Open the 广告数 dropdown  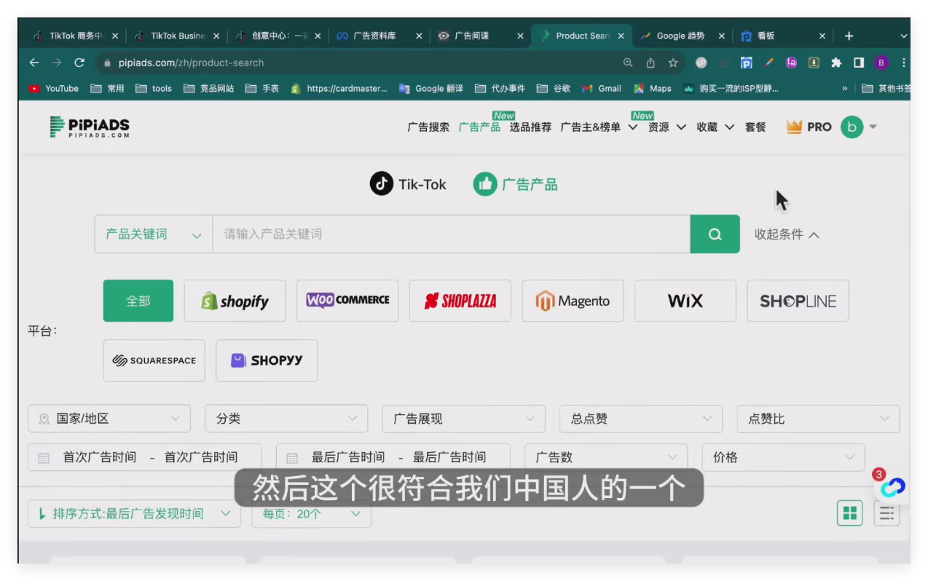(x=606, y=457)
